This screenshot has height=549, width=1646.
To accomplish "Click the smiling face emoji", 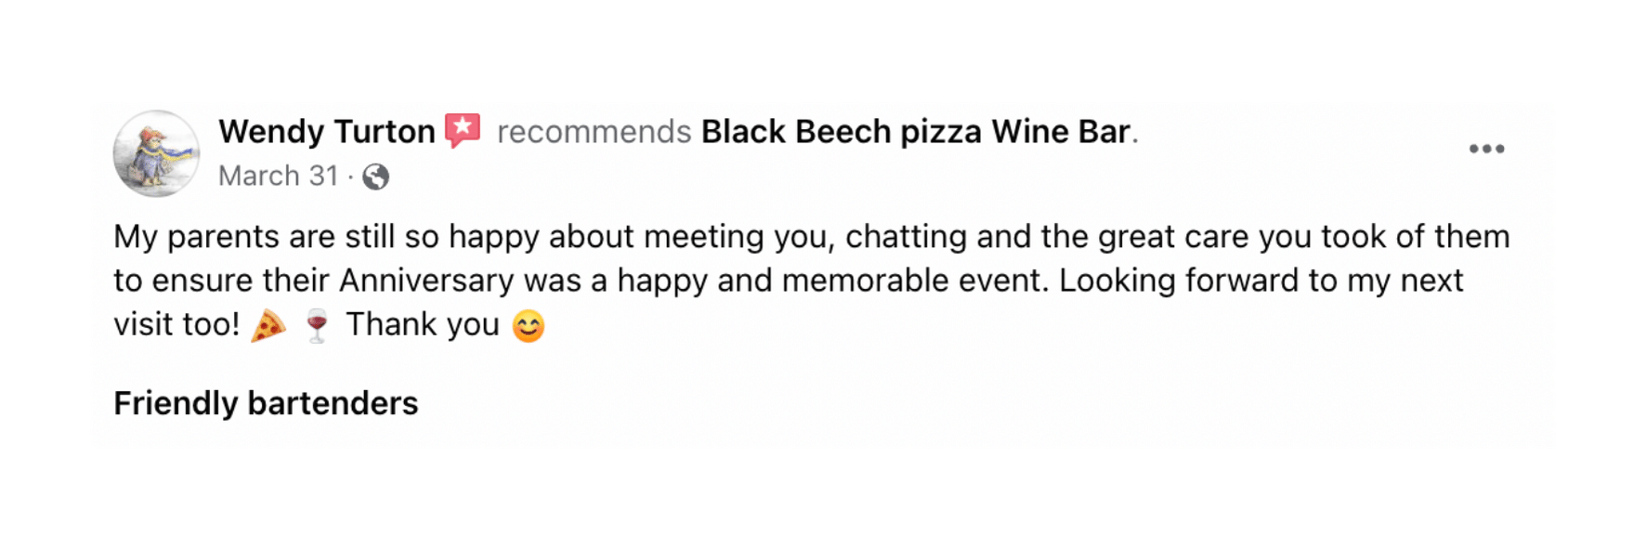I will 529,326.
